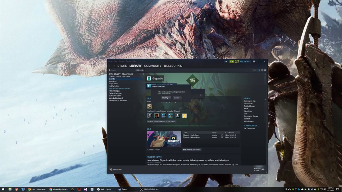This screenshot has width=342, height=192.
Task: Switch to the COMMUNITY tab
Action: click(153, 66)
